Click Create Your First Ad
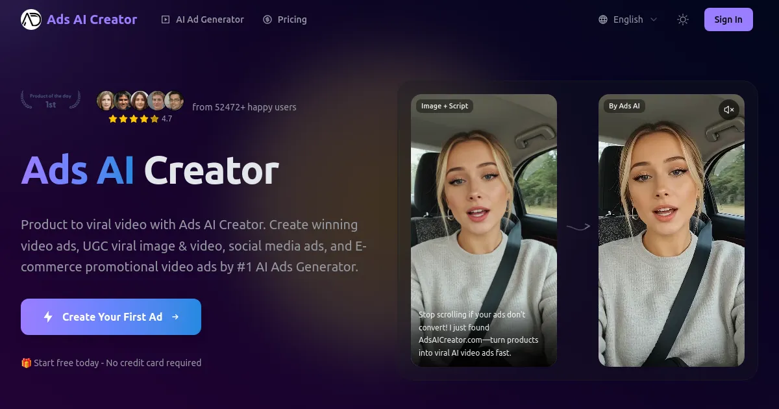Image resolution: width=779 pixels, height=409 pixels. [110, 316]
